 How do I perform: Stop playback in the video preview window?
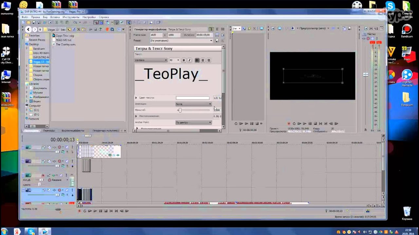pos(315,124)
